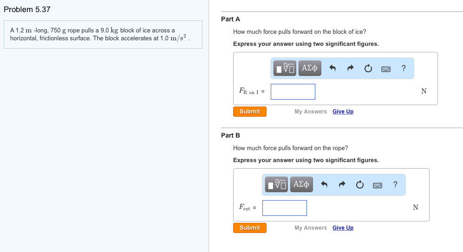Show keyboard shortcuts in Part B toolbar
The width and height of the screenshot is (463, 252).
click(x=378, y=185)
